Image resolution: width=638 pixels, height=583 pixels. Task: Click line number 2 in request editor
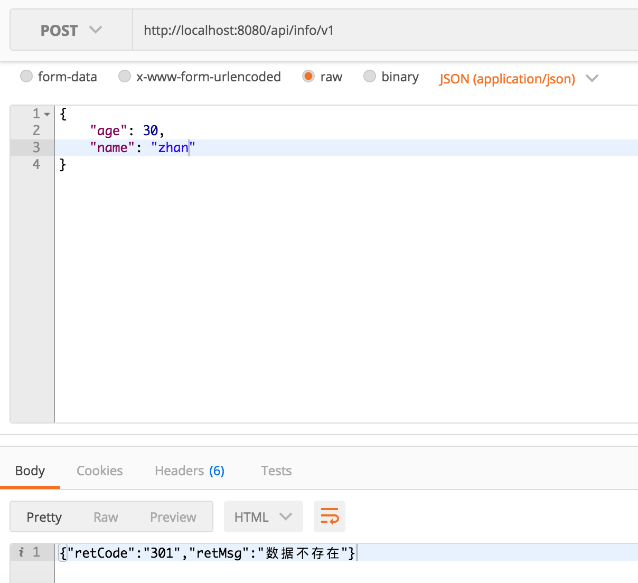36,130
